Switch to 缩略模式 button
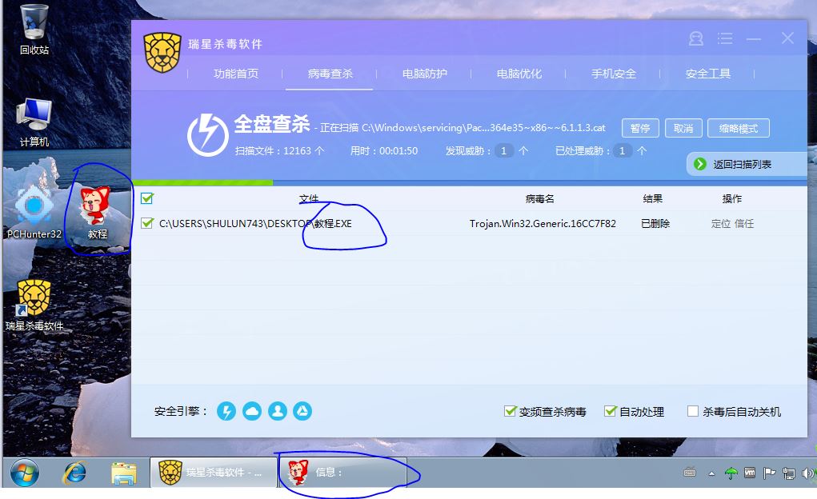Image resolution: width=817 pixels, height=499 pixels. point(739,128)
